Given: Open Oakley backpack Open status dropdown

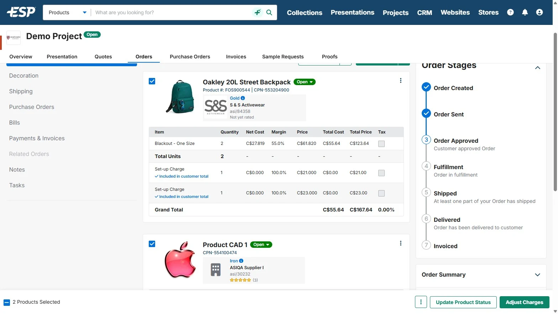Looking at the screenshot, I should point(305,82).
